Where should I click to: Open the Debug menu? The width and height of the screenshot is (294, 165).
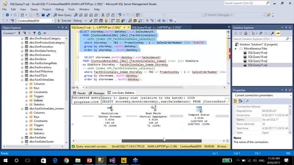pyautogui.click(x=59, y=9)
